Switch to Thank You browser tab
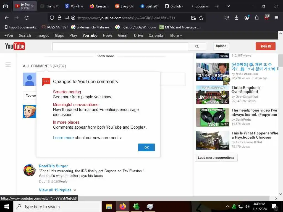Image resolution: width=283 pixels, height=212 pixels. click(x=50, y=6)
